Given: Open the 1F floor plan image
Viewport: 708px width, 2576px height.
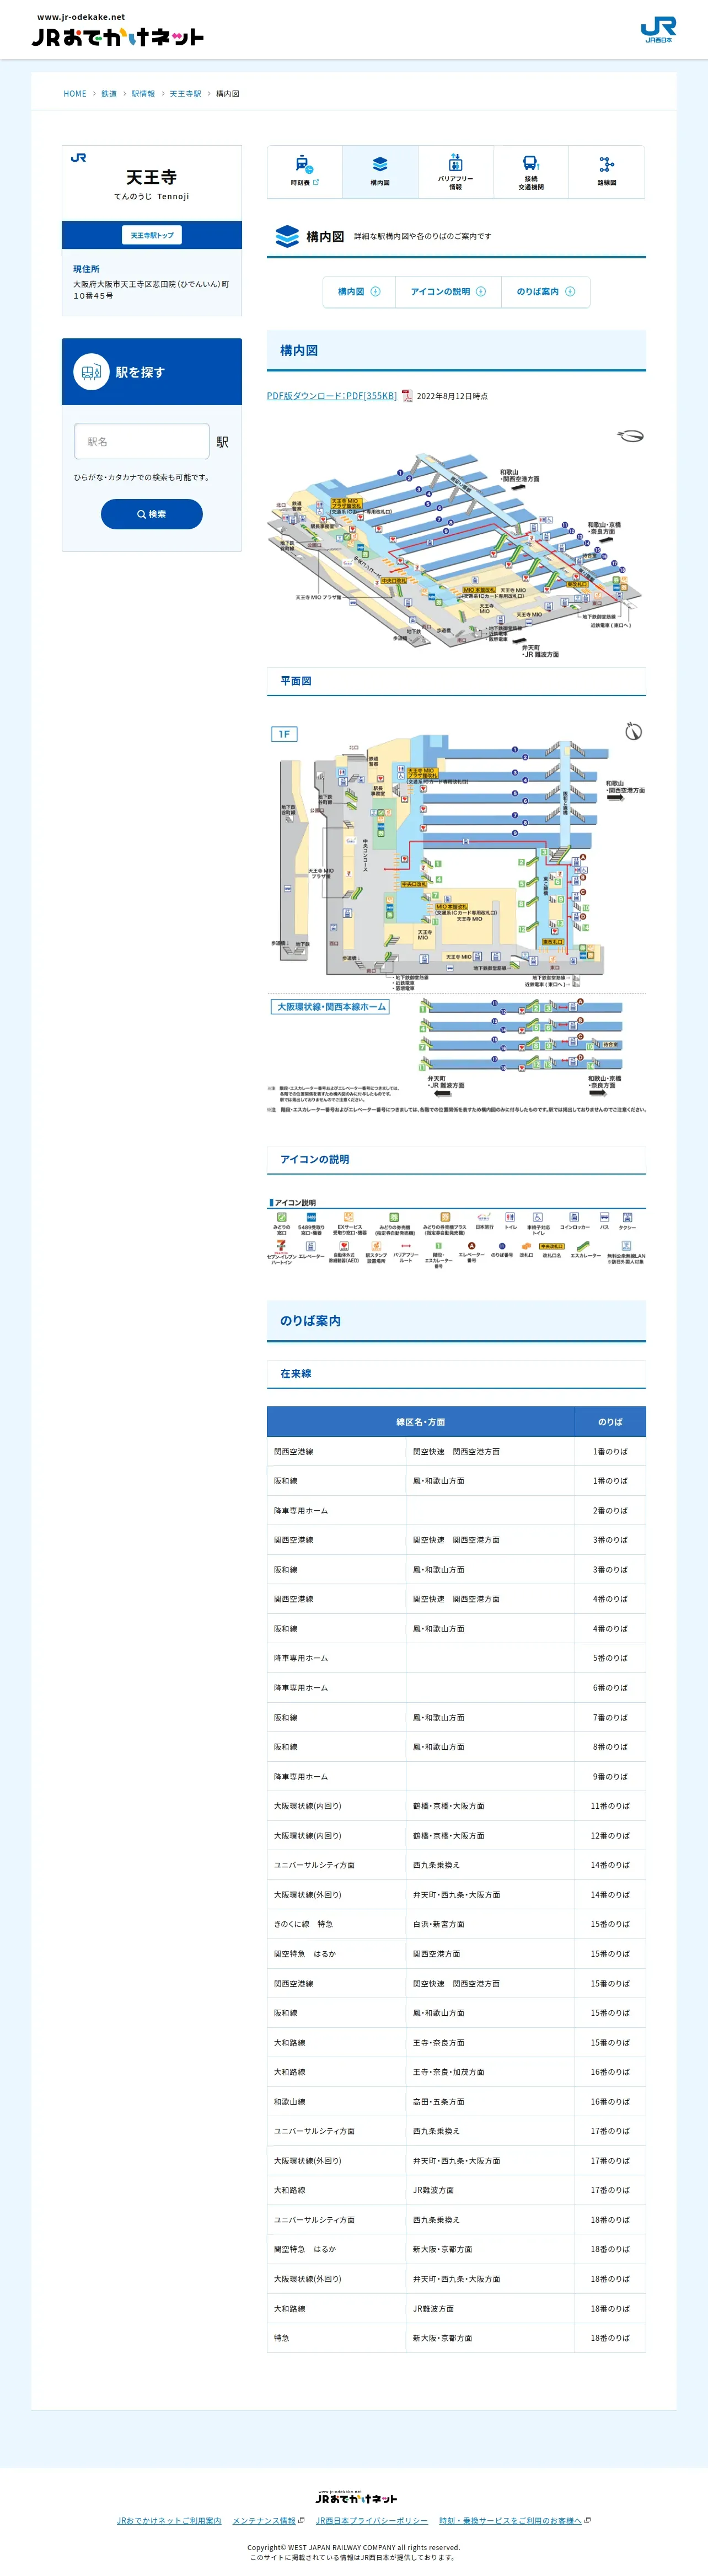Looking at the screenshot, I should click(x=457, y=916).
